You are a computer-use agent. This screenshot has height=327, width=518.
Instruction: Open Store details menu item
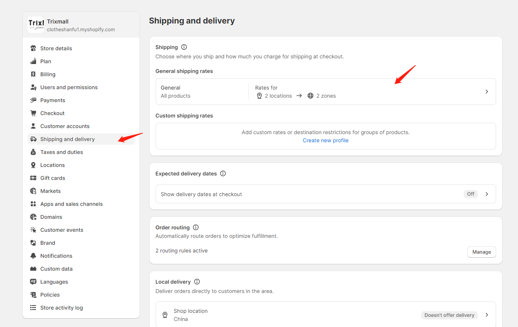coord(81,48)
